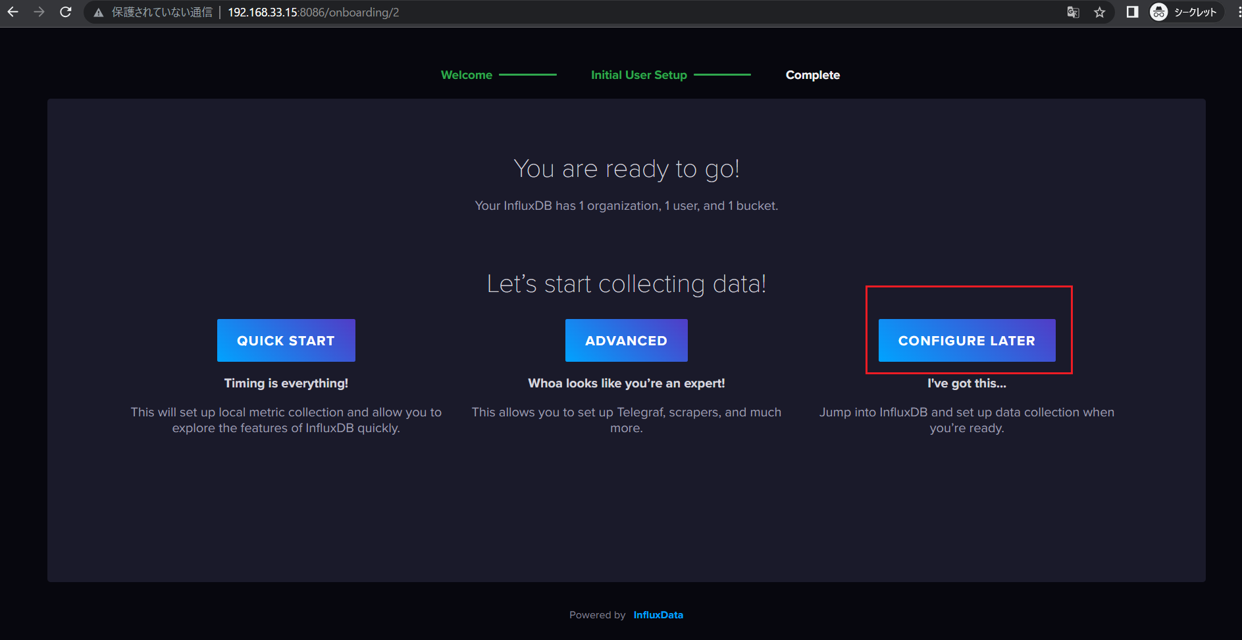This screenshot has height=640, width=1242.
Task: Open the translate page icon
Action: 1073,12
